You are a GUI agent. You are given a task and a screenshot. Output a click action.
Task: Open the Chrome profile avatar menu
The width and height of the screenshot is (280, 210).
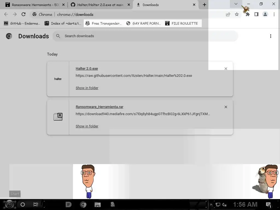tap(265, 14)
